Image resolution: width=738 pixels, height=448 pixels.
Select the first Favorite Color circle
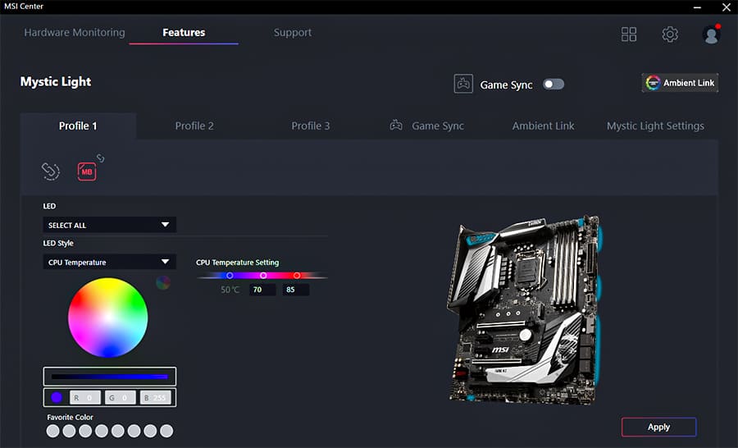click(x=52, y=431)
